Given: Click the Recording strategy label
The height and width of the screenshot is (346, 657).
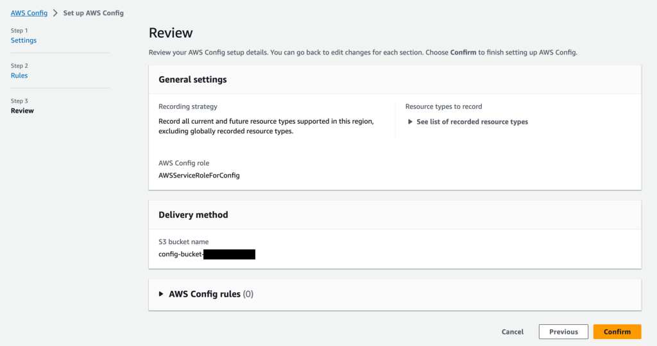Looking at the screenshot, I should click(x=188, y=106).
